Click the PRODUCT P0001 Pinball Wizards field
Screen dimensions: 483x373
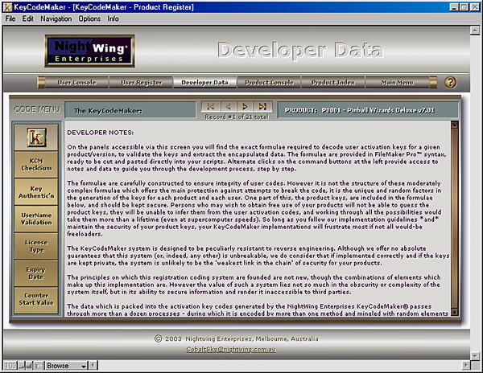point(368,110)
